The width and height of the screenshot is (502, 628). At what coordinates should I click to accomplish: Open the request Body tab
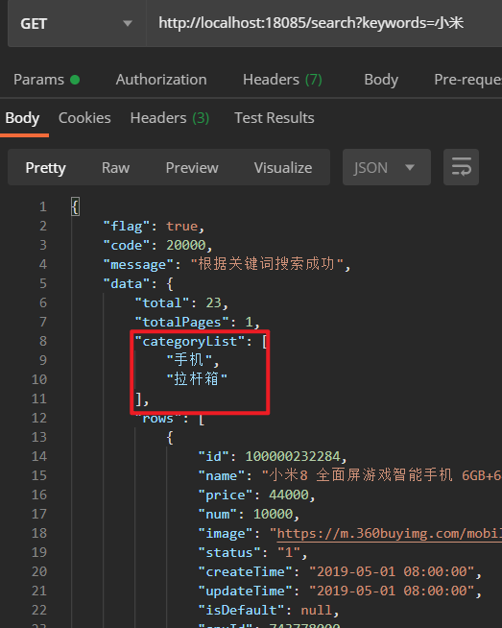[381, 80]
